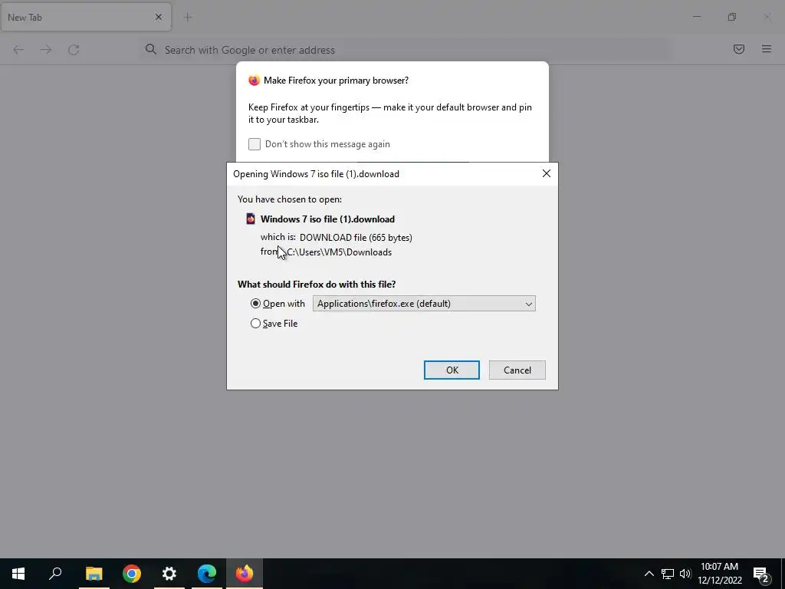Screen dimensions: 785x589
Task: Click the path C:\Users\VM5\Downloads
Action: point(340,252)
